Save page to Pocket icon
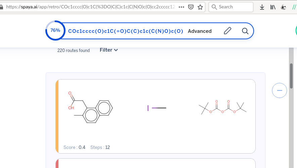This screenshot has height=168, width=297. [x=191, y=7]
